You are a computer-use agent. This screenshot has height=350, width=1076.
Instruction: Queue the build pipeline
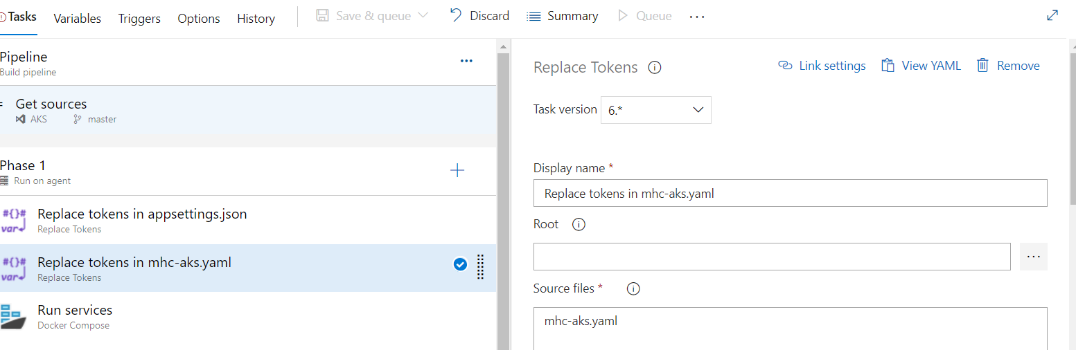click(x=644, y=15)
